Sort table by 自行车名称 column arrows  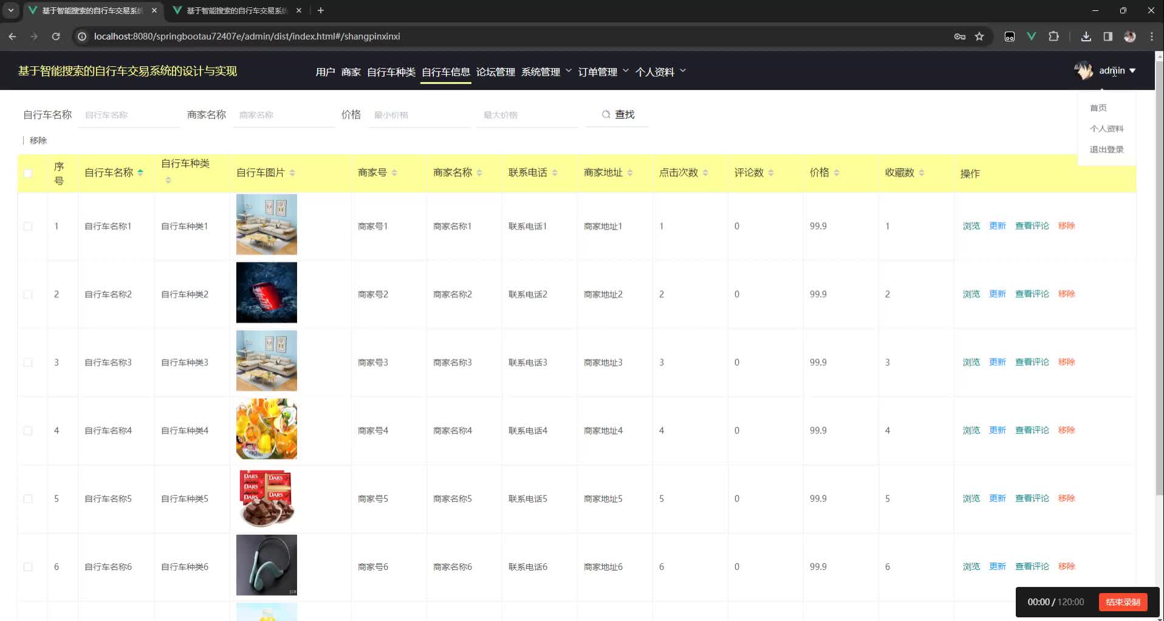pyautogui.click(x=140, y=173)
